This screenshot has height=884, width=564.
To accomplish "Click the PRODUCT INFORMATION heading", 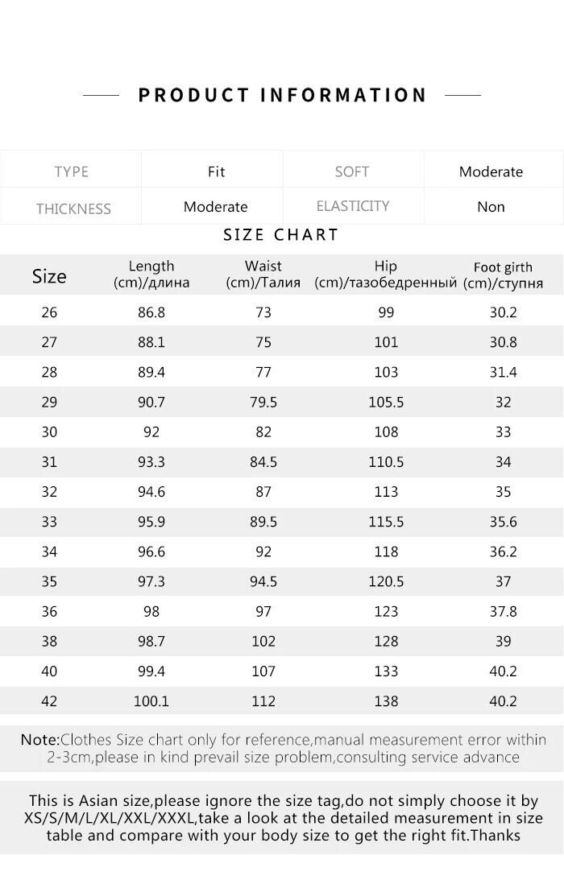I will tap(282, 95).
